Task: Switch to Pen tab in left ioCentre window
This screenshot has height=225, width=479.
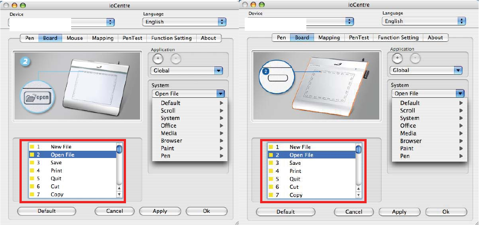Action: [x=29, y=38]
